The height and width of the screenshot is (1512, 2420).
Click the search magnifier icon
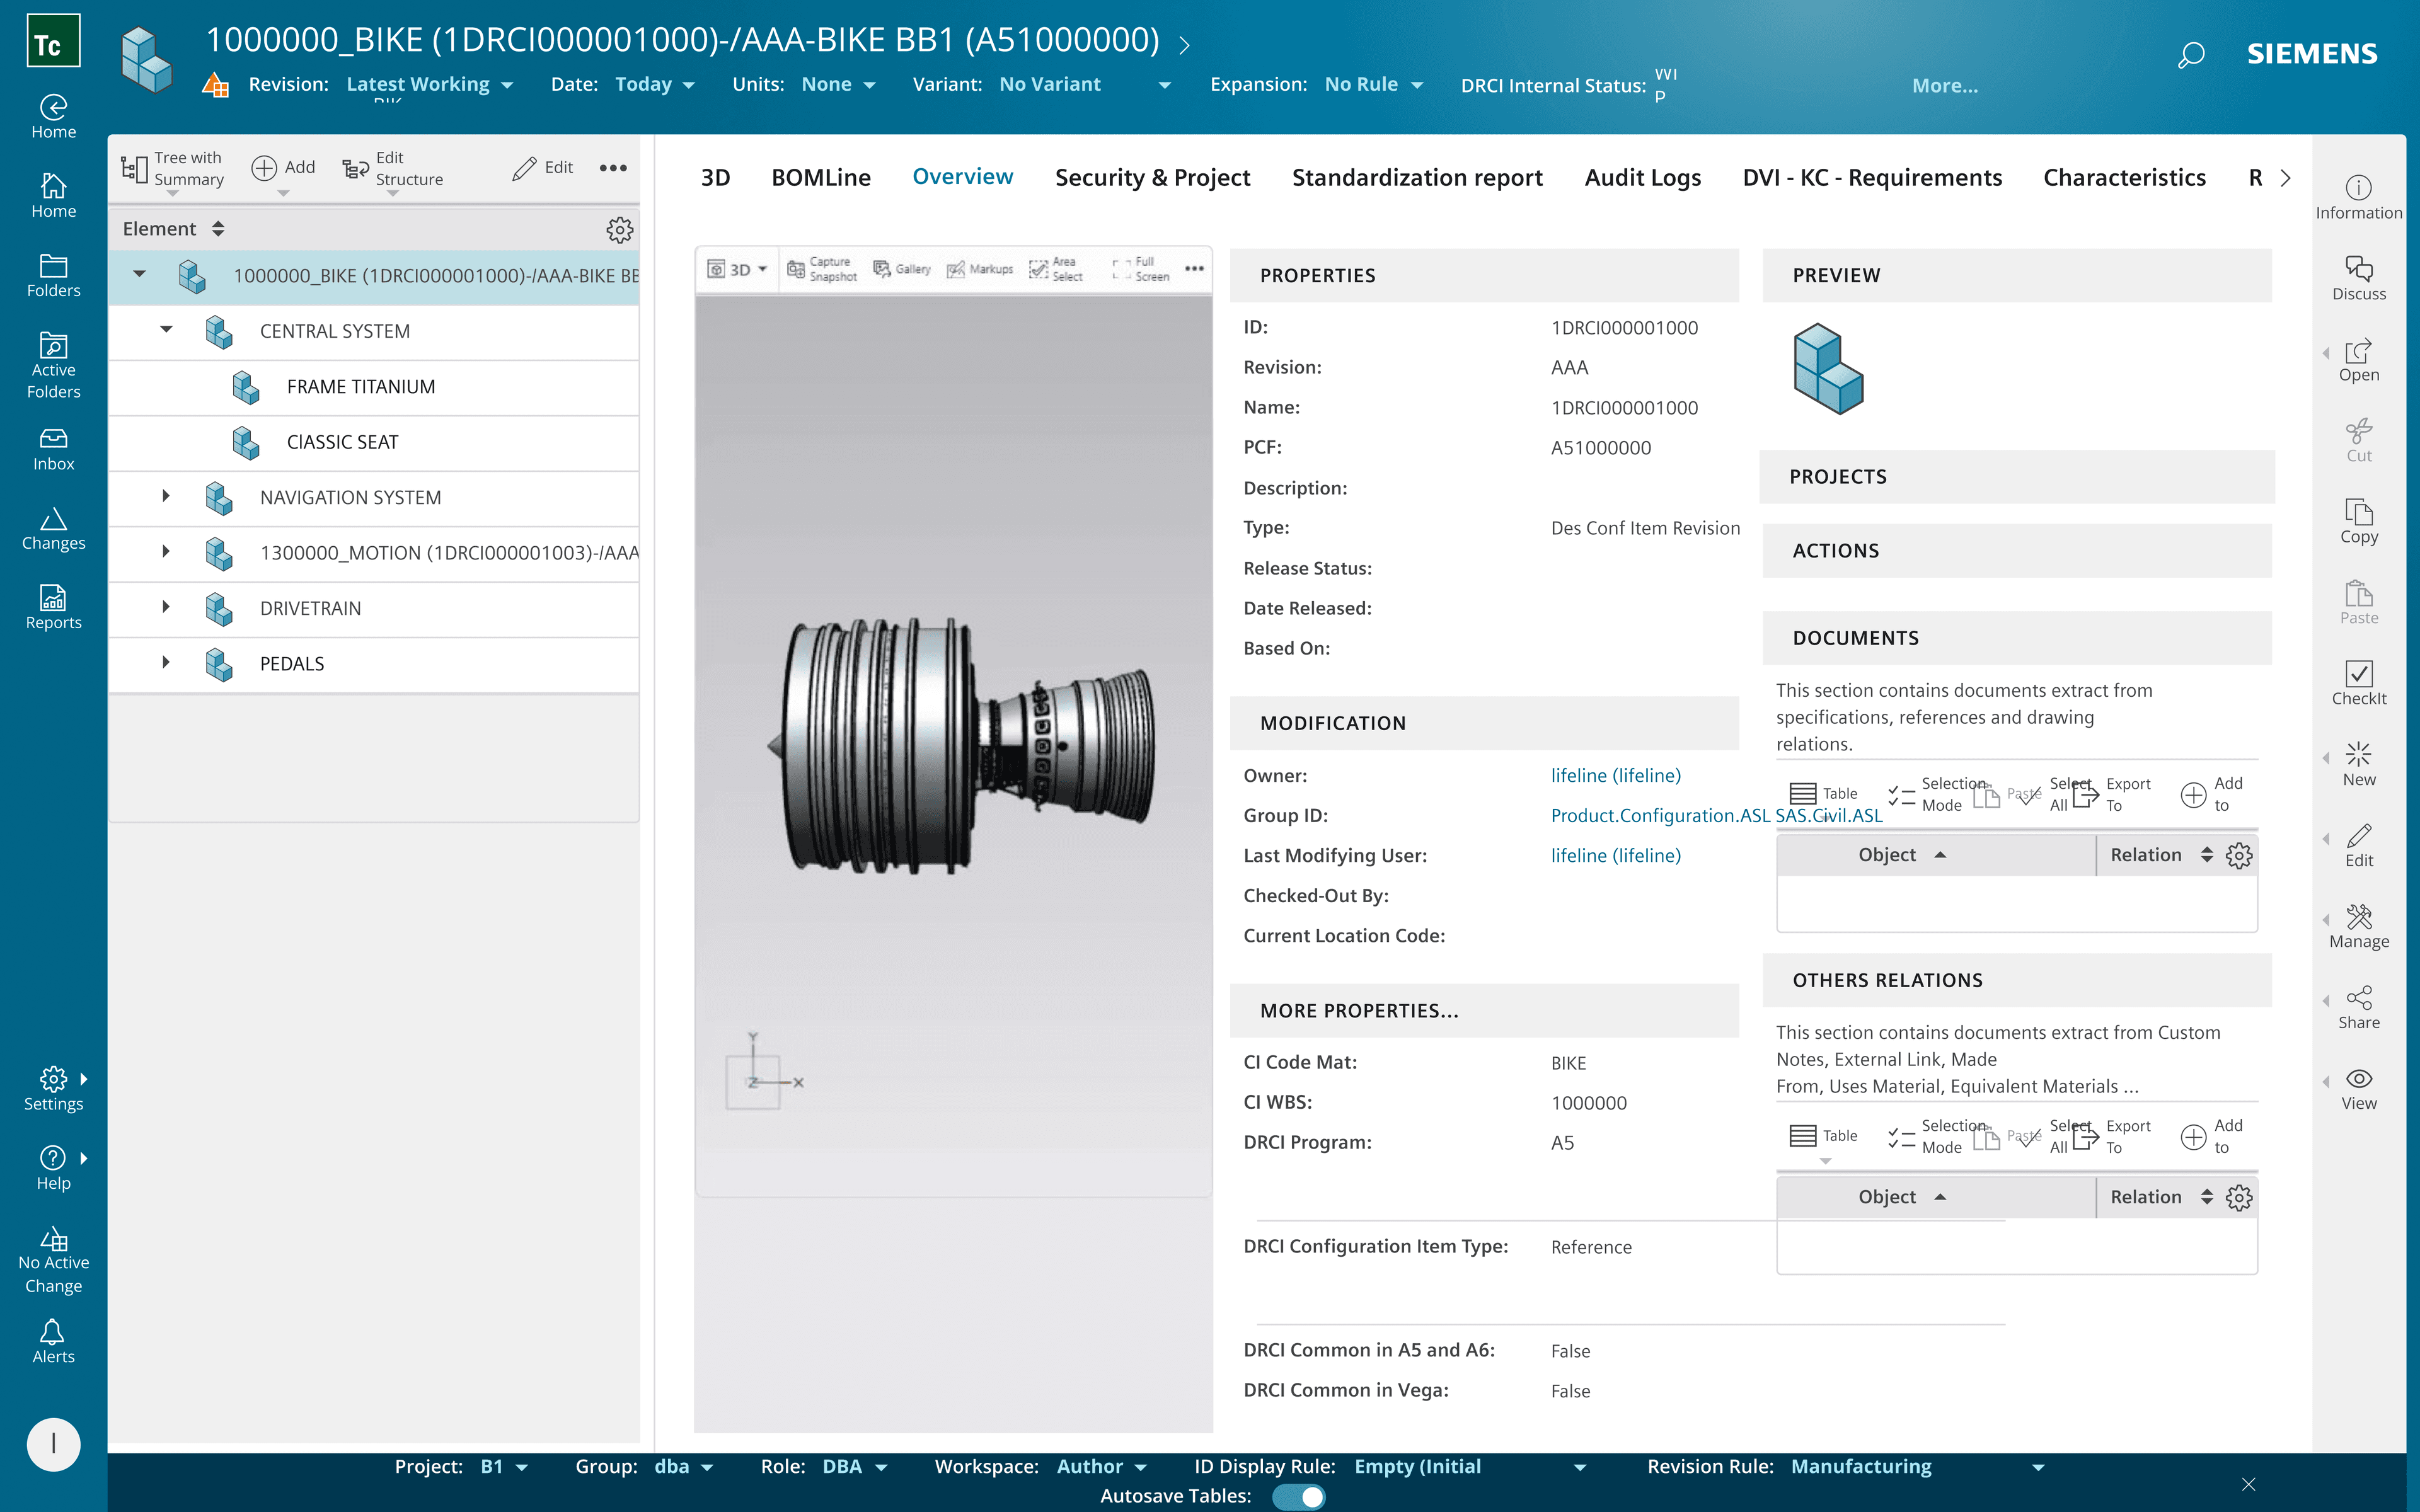[x=2191, y=54]
